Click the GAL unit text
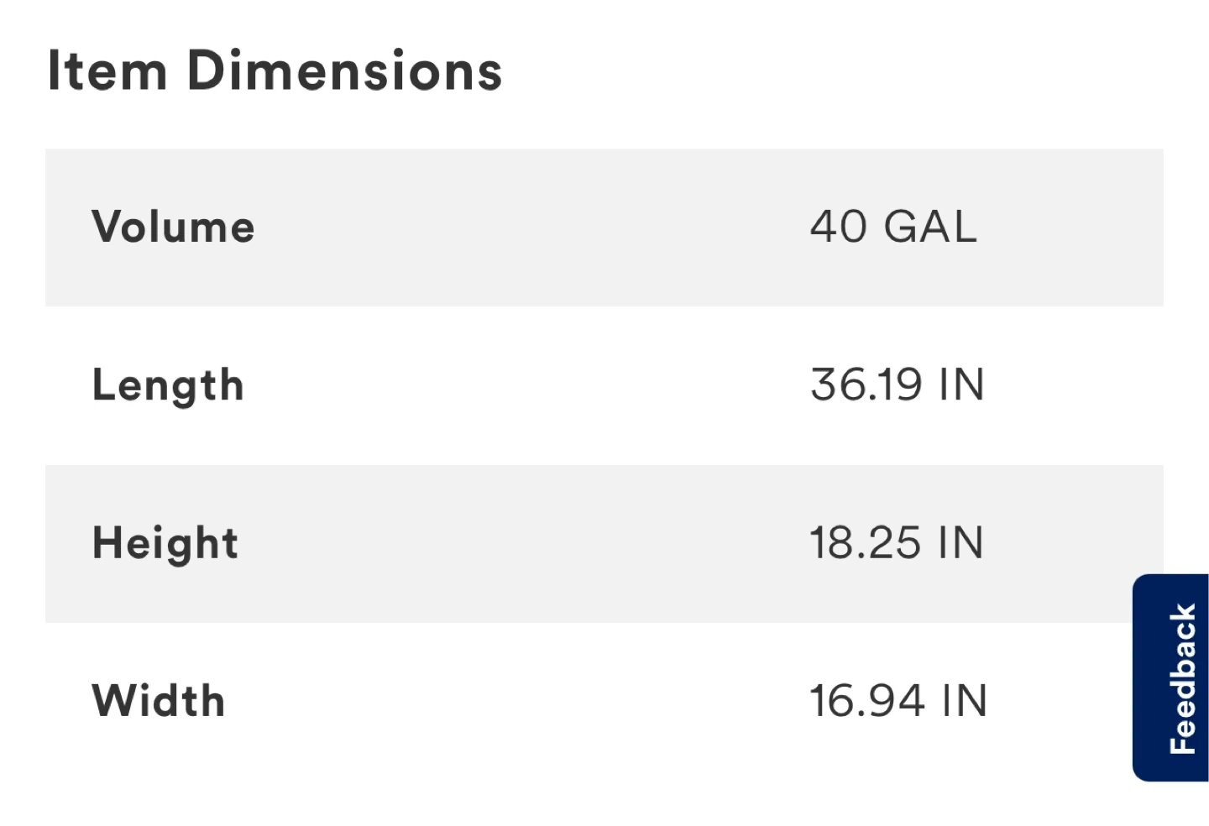This screenshot has width=1209, height=826. tap(930, 227)
